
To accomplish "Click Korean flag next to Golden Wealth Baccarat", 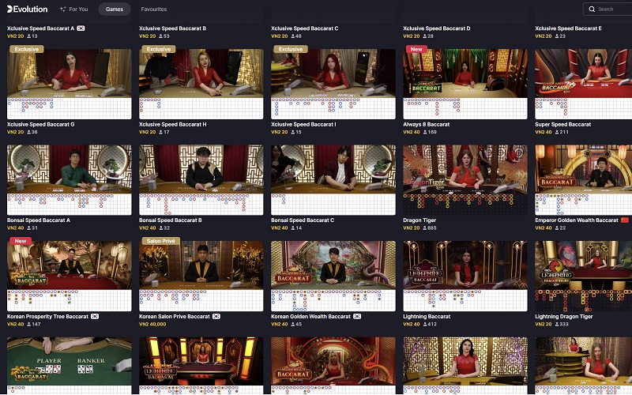I will [357, 317].
